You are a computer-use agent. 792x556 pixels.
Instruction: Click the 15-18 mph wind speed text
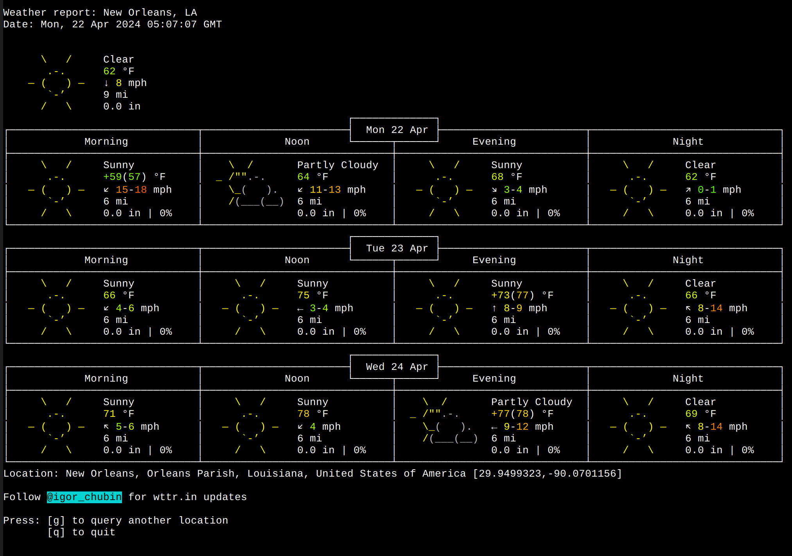click(x=131, y=190)
